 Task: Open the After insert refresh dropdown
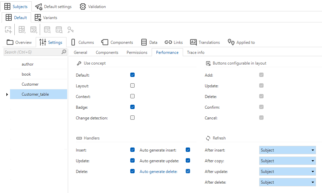[x=287, y=150]
